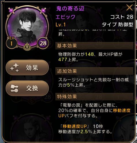
Task: Select the 特殊効果 section header
Action: [94, 97]
